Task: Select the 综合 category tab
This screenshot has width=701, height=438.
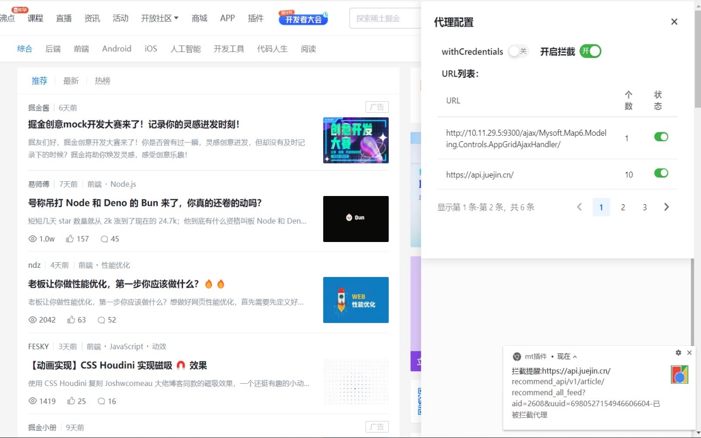Action: click(25, 49)
